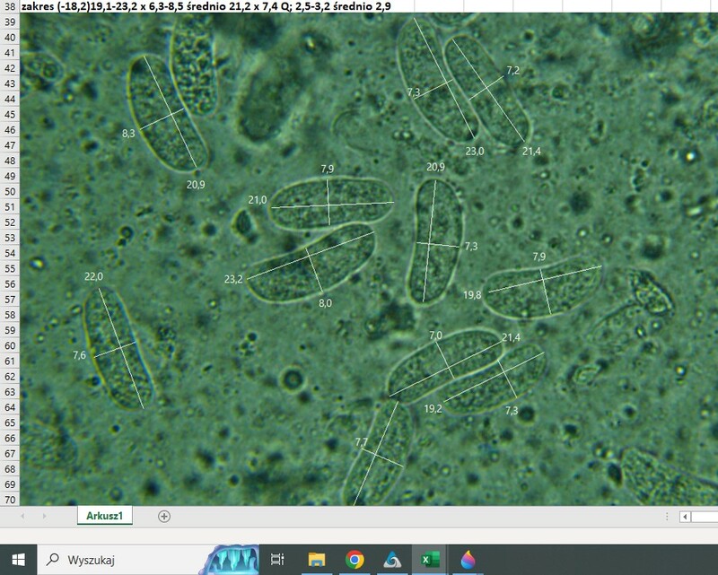Open the colorful droplet app in the taskbar

point(468,560)
